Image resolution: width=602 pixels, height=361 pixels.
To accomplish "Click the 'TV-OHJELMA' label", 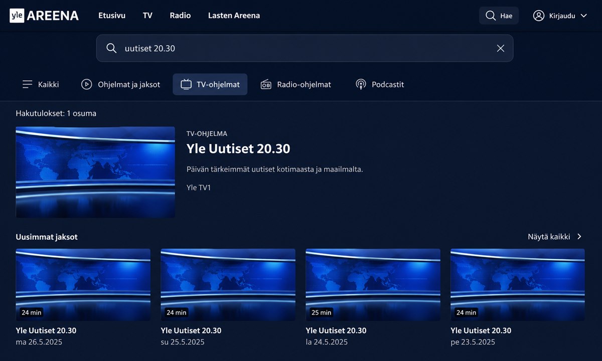I will (207, 134).
